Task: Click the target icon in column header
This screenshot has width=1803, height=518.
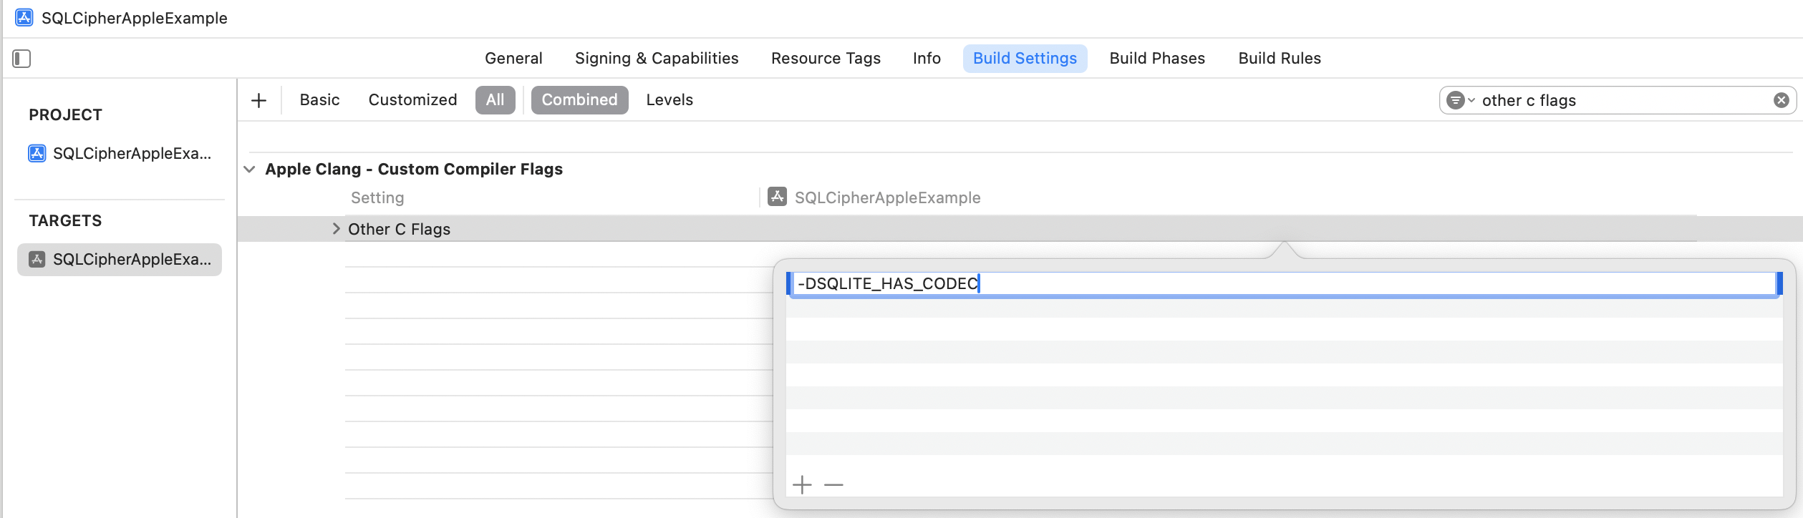Action: pos(777,197)
